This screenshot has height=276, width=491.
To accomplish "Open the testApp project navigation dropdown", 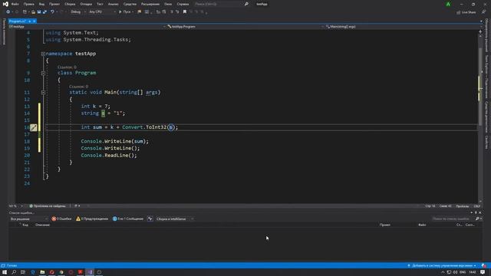I will point(87,27).
